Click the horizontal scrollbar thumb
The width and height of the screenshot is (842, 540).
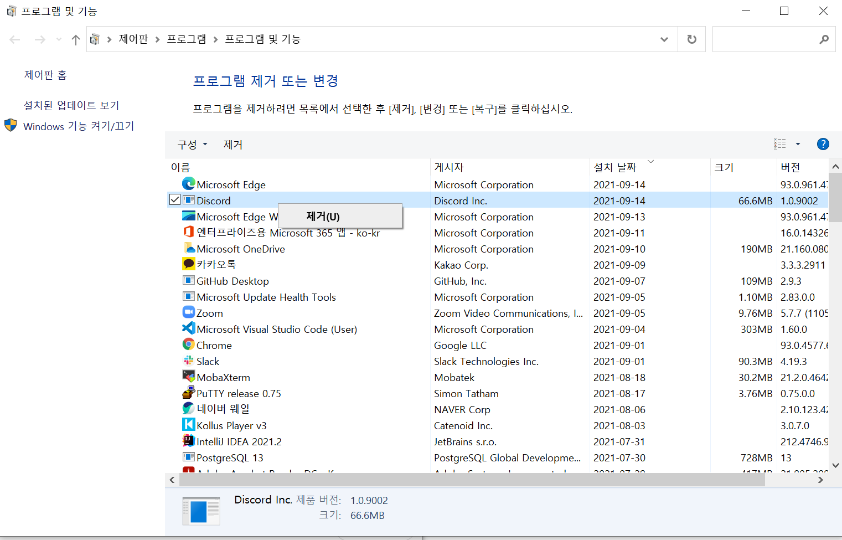pyautogui.click(x=472, y=480)
